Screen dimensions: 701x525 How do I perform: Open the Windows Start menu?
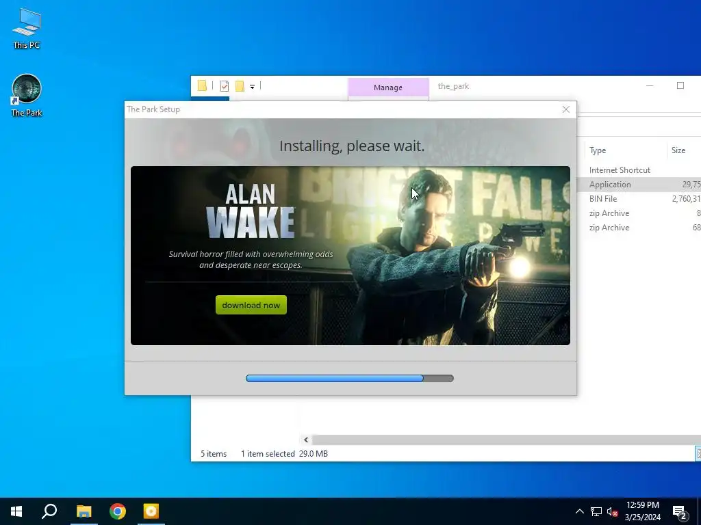[x=16, y=511]
